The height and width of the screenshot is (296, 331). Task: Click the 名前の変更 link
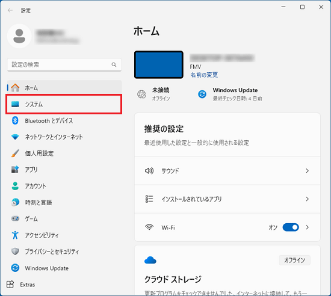(x=204, y=75)
